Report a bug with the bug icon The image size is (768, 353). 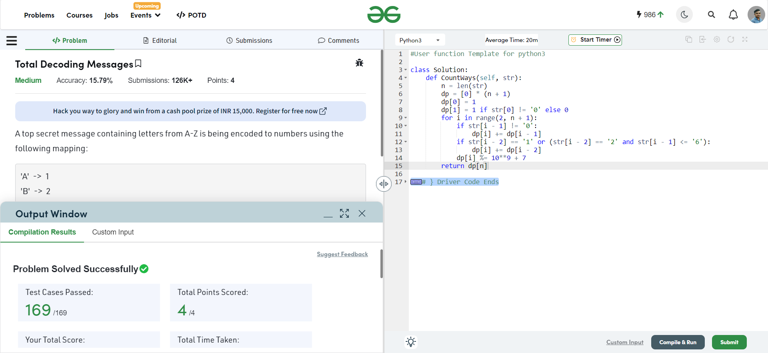tap(359, 63)
